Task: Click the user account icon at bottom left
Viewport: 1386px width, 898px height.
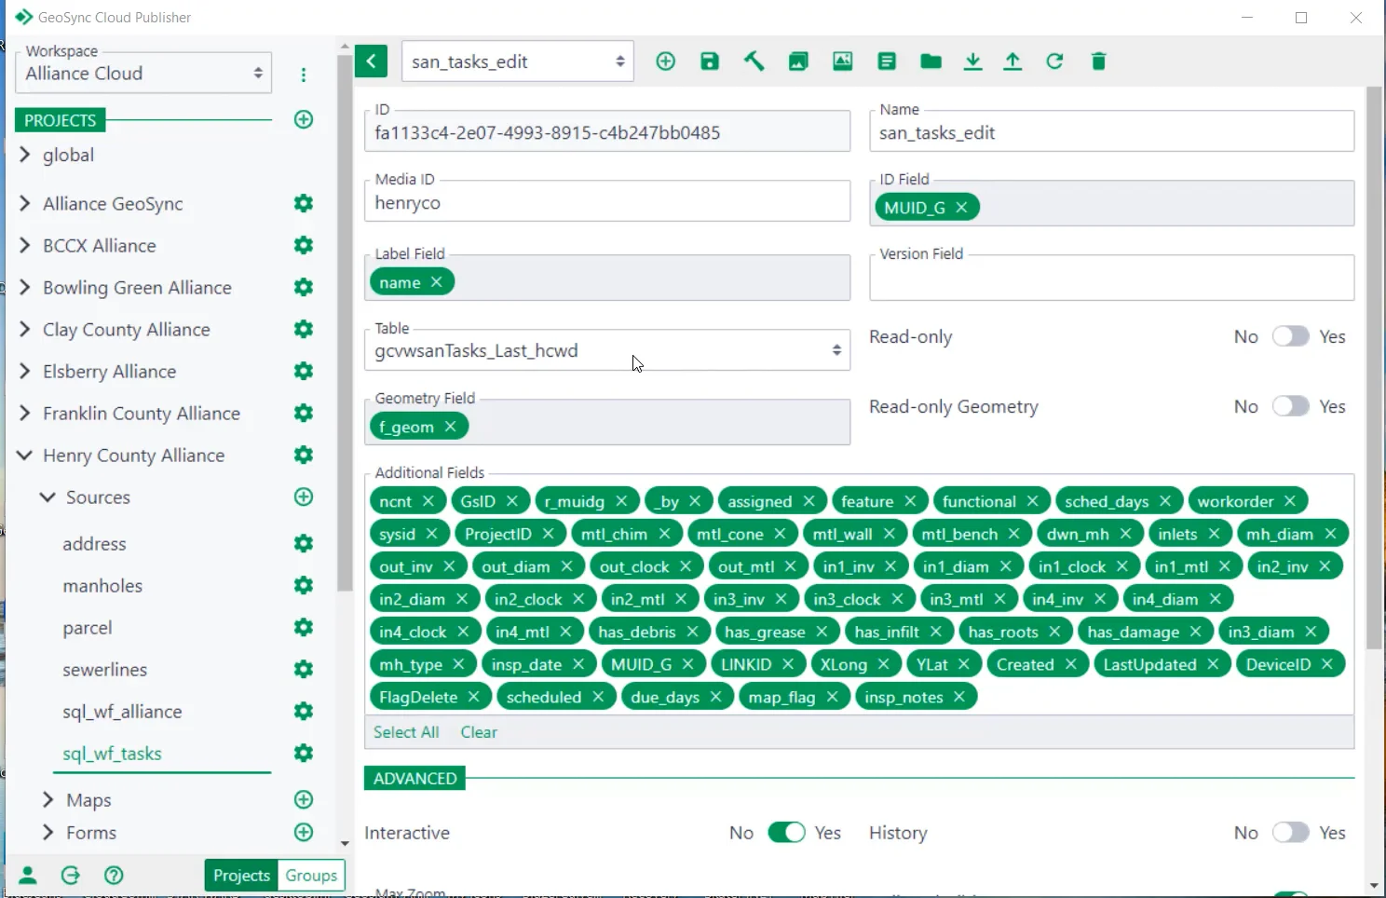Action: (28, 875)
